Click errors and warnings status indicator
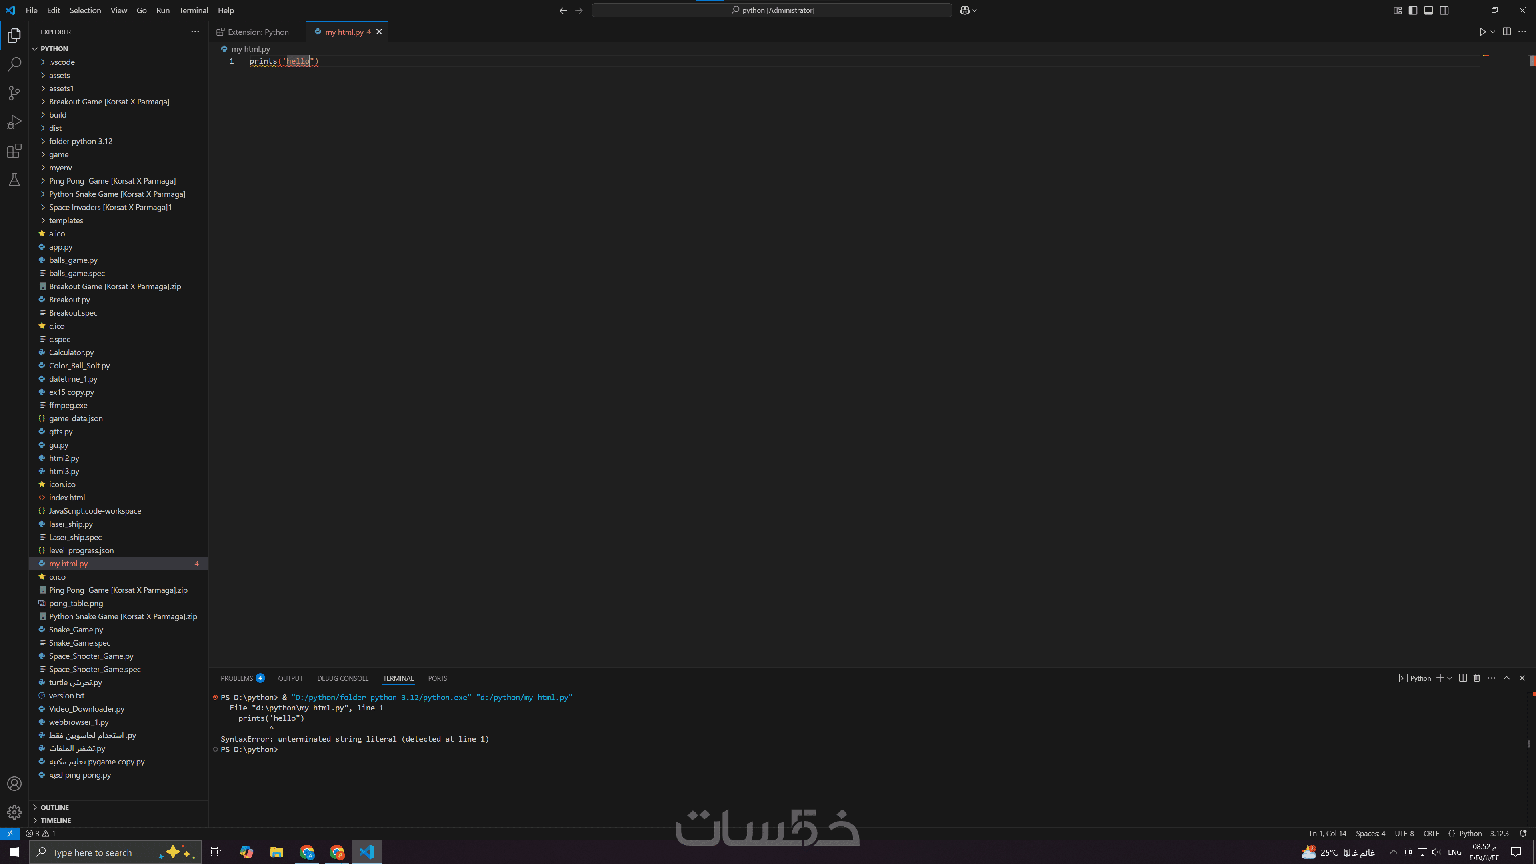The width and height of the screenshot is (1536, 864). click(x=40, y=833)
